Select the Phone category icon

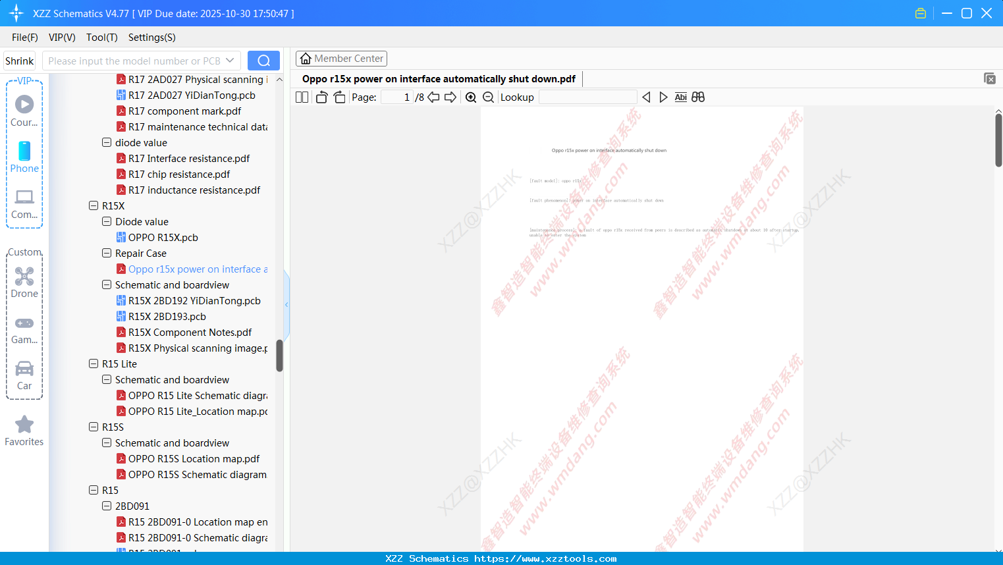pyautogui.click(x=24, y=151)
